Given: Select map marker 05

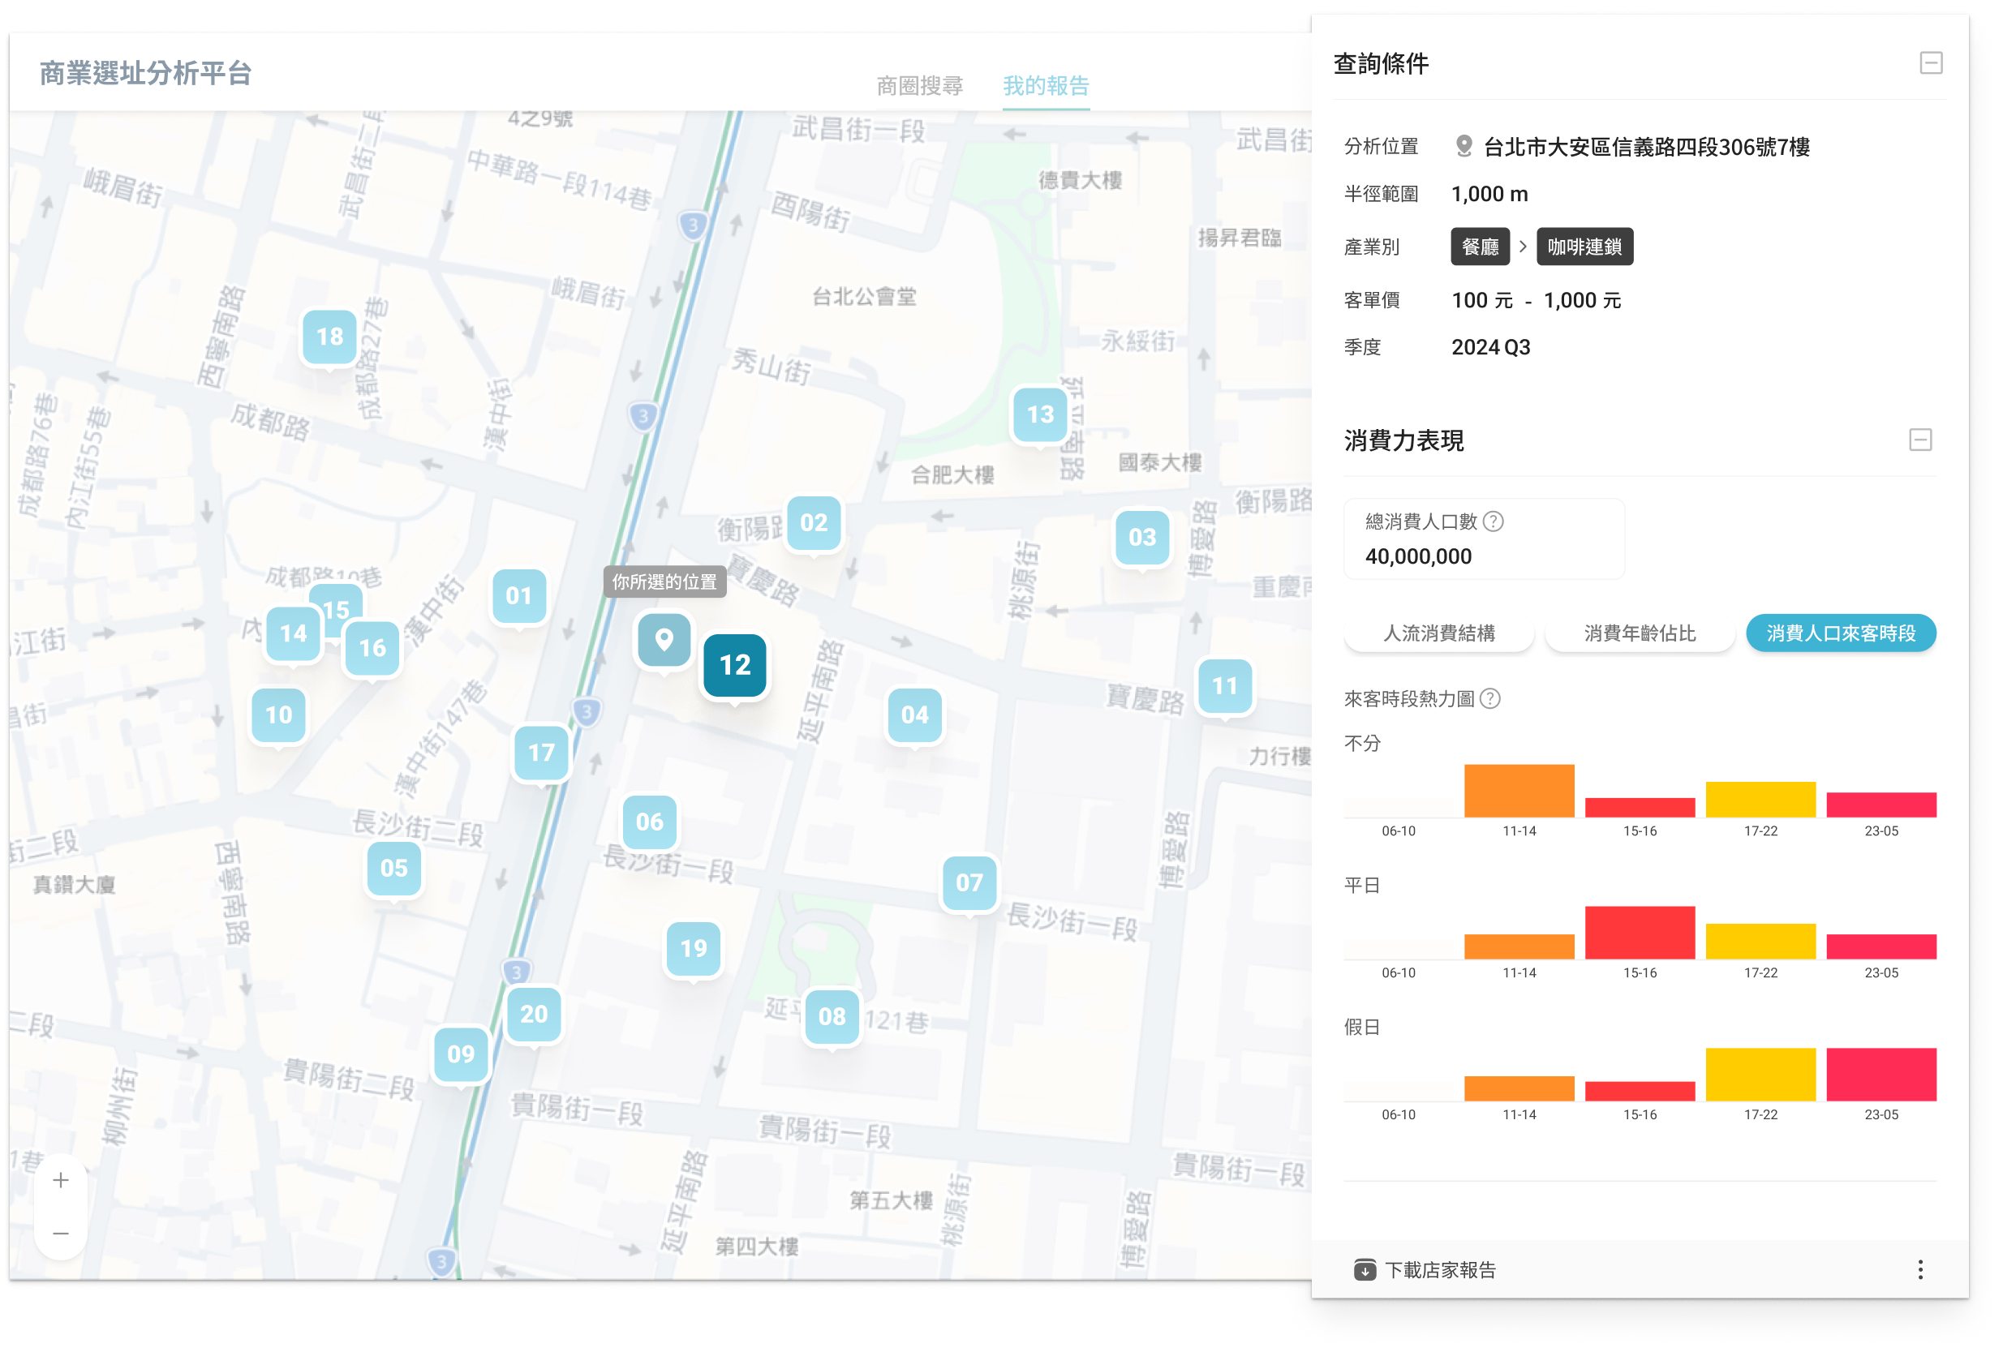Looking at the screenshot, I should [x=394, y=869].
